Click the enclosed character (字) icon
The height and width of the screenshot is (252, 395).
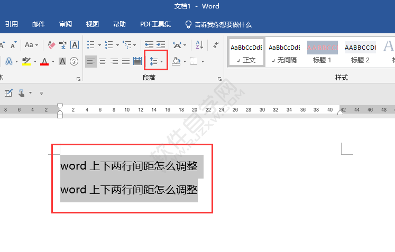[74, 61]
